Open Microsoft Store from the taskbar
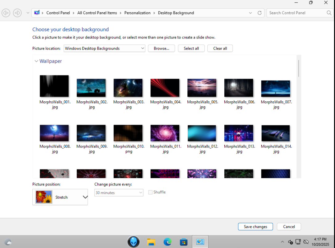This screenshot has height=248, width=335. tap(184, 242)
